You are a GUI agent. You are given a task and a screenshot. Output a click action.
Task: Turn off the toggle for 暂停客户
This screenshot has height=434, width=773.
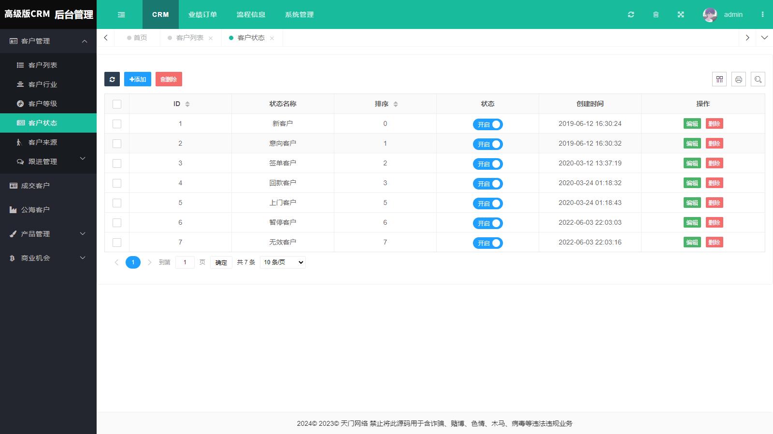[487, 223]
